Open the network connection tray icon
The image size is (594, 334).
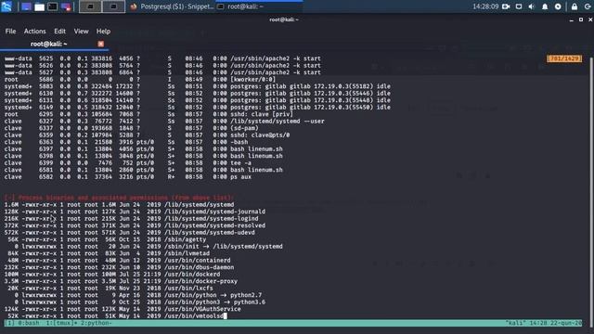[x=519, y=6]
